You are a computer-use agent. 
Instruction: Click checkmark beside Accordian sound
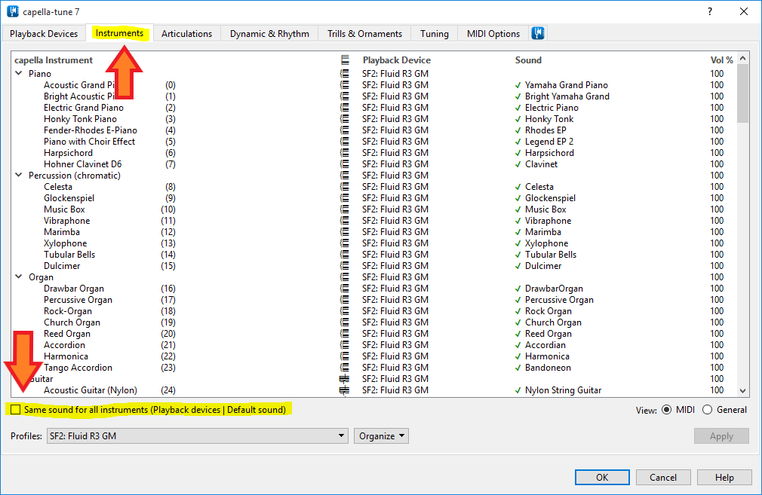(518, 345)
